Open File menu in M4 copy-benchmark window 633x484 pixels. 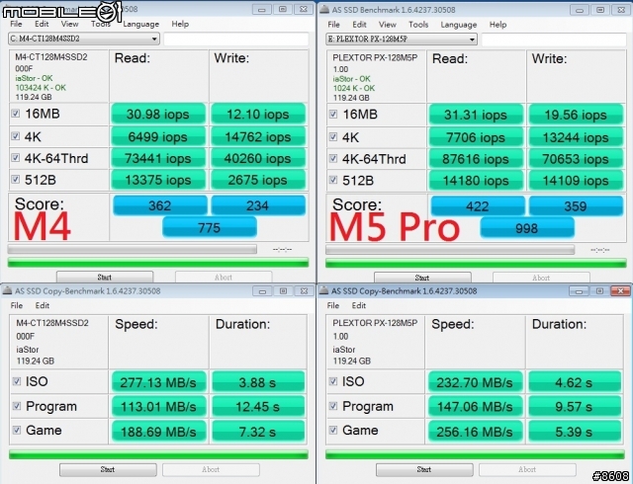pos(17,305)
